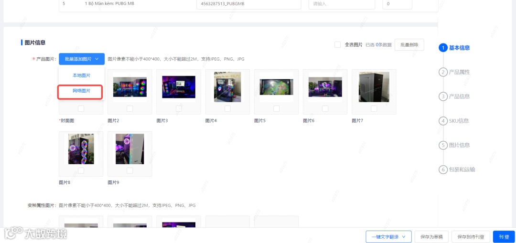Image resolution: width=516 pixels, height=243 pixels.
Task: Click the 保存为草稿 button
Action: 431,237
